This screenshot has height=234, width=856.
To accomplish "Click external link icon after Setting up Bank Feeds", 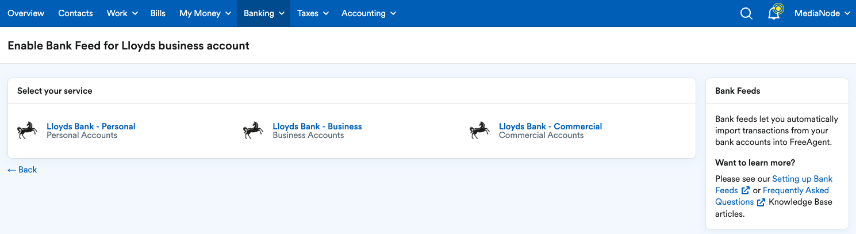I will coord(746,190).
